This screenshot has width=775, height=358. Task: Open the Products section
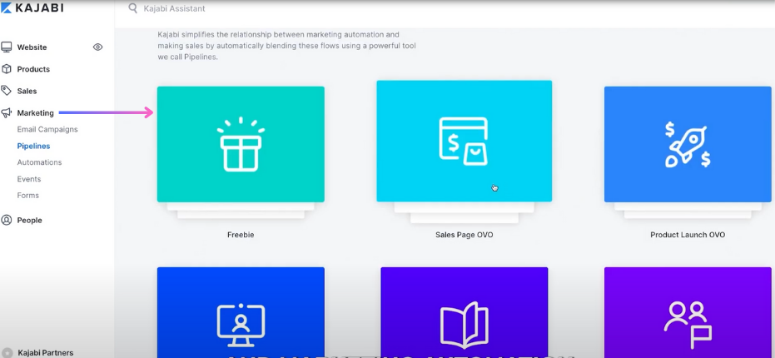pyautogui.click(x=33, y=69)
